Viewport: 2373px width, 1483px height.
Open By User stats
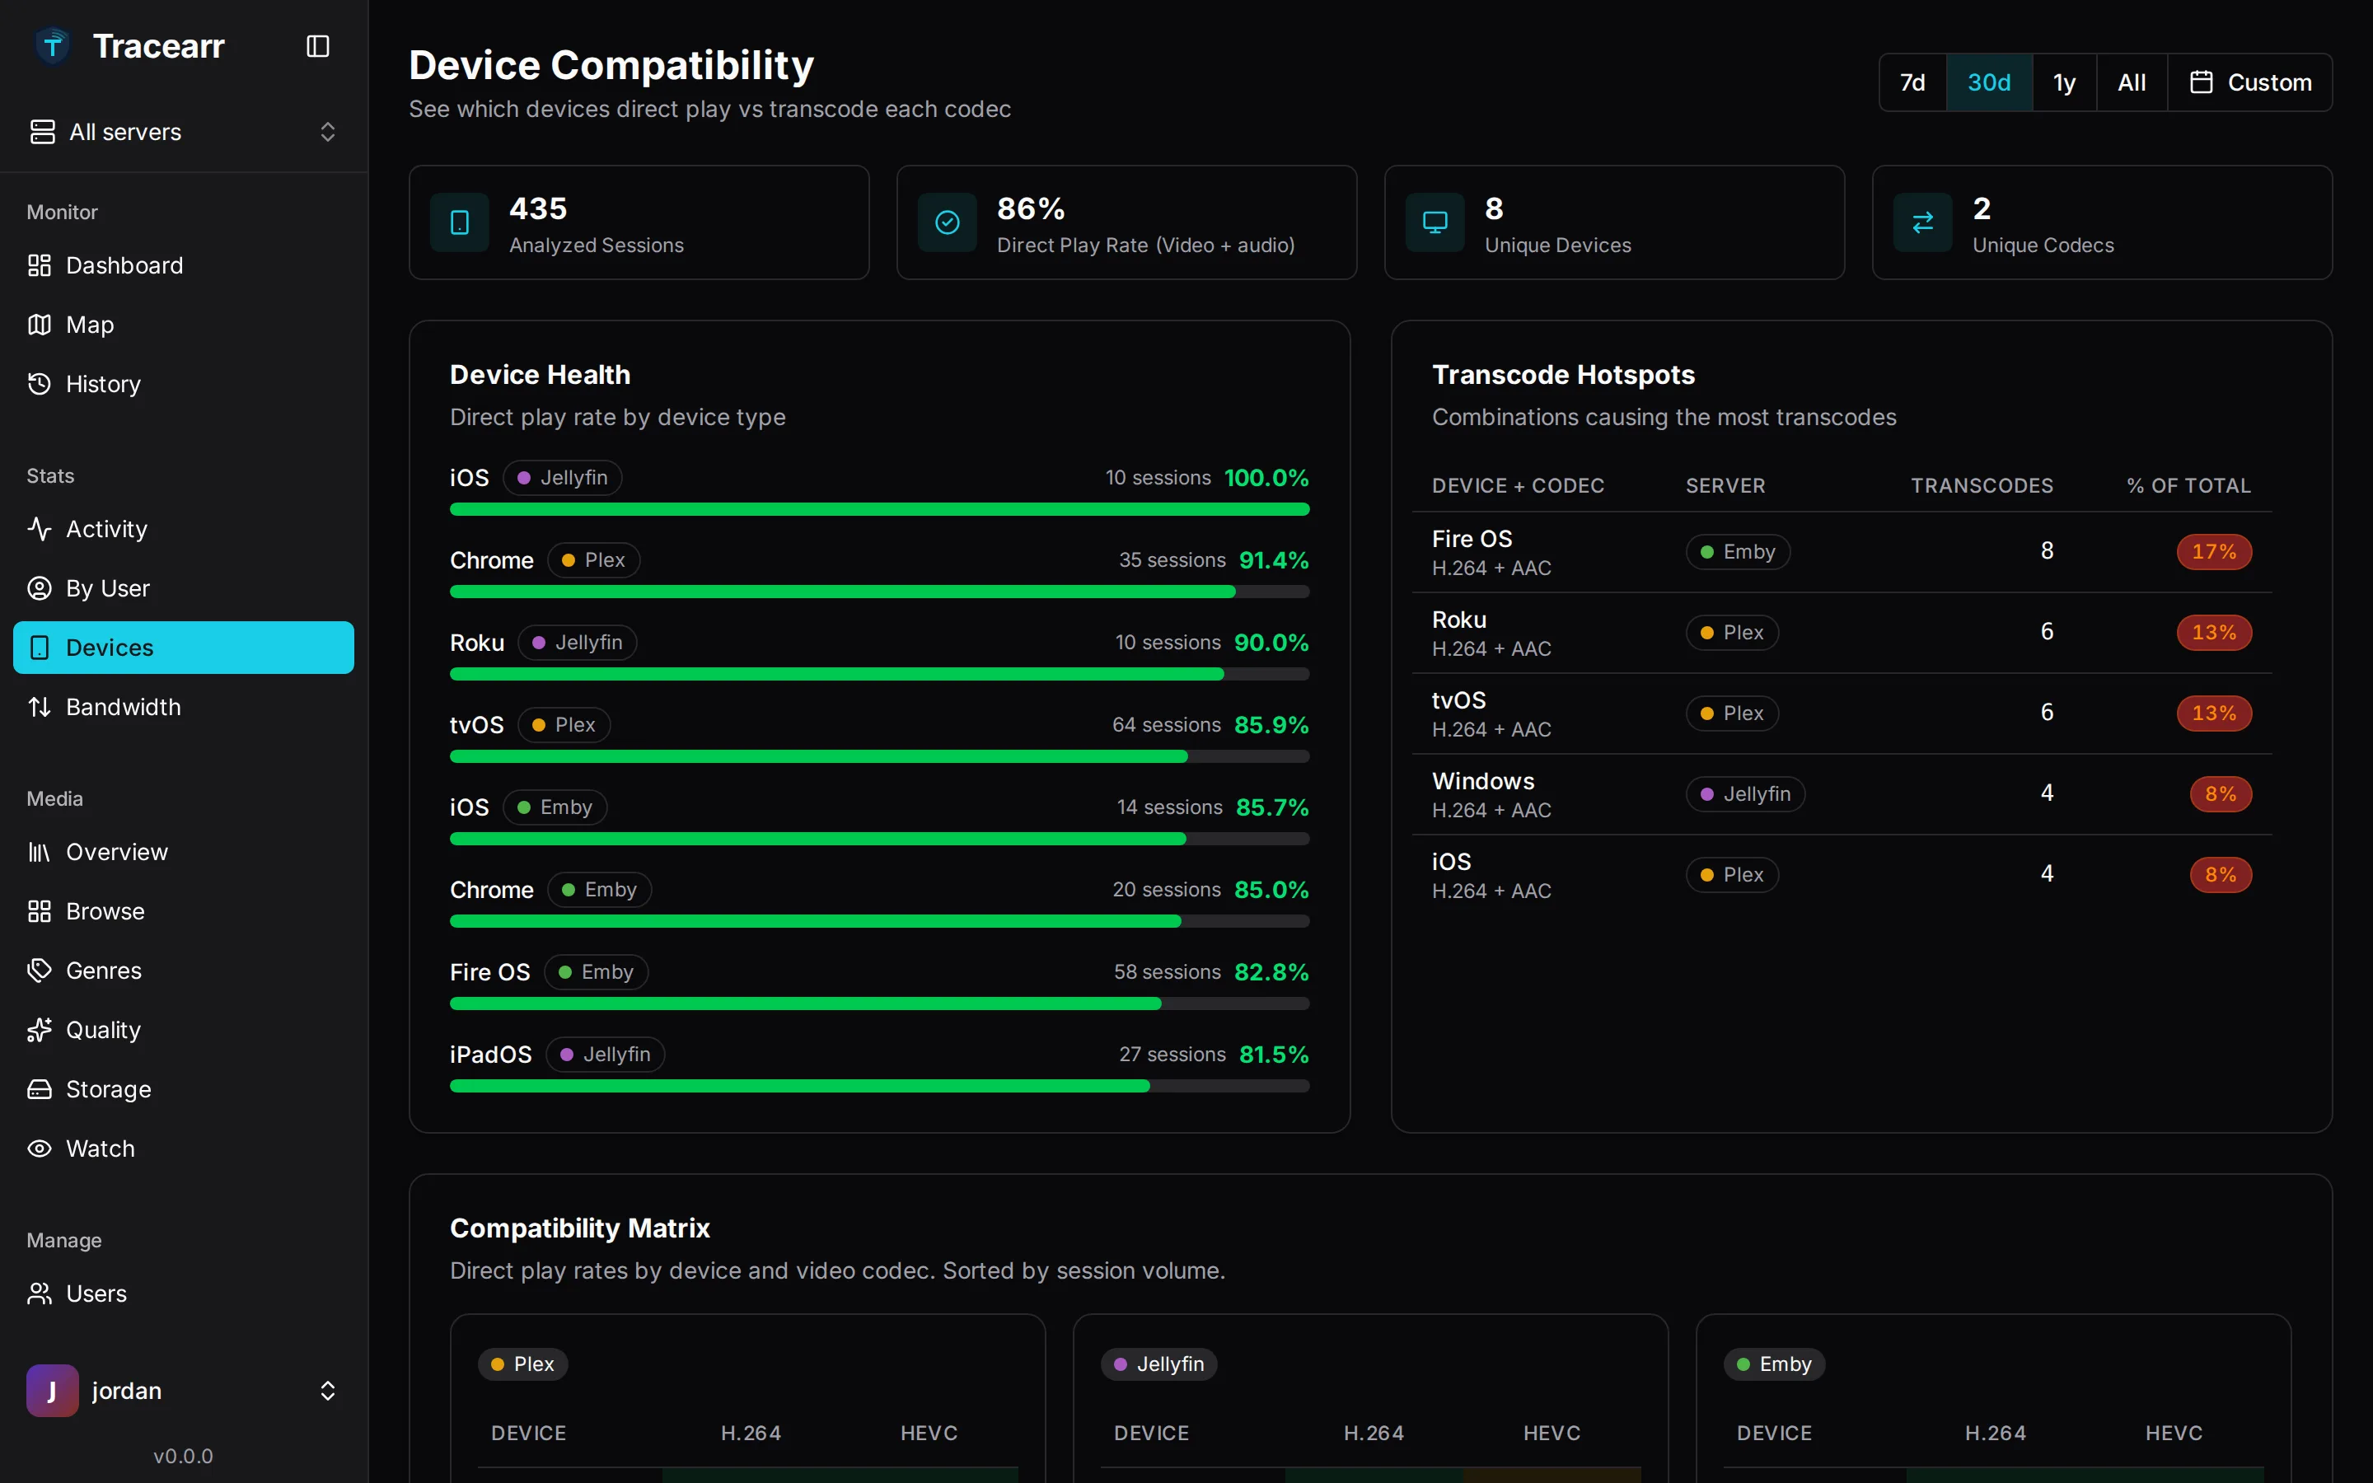pyautogui.click(x=184, y=588)
